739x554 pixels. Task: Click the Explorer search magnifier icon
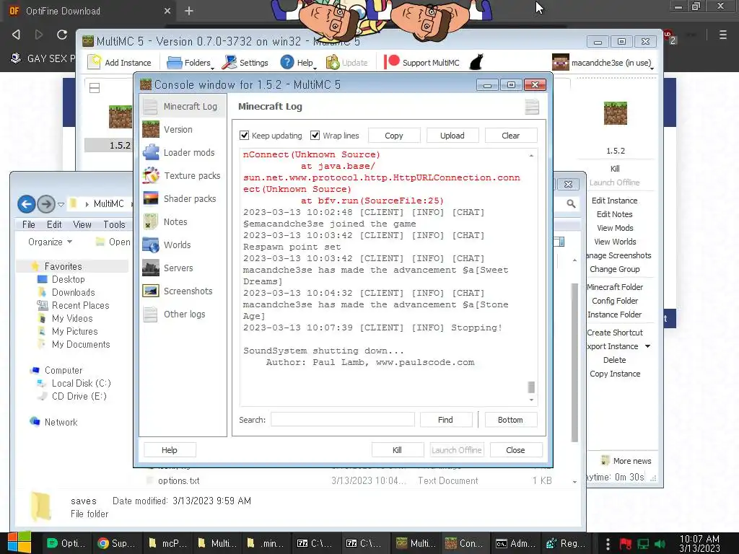[x=571, y=203]
